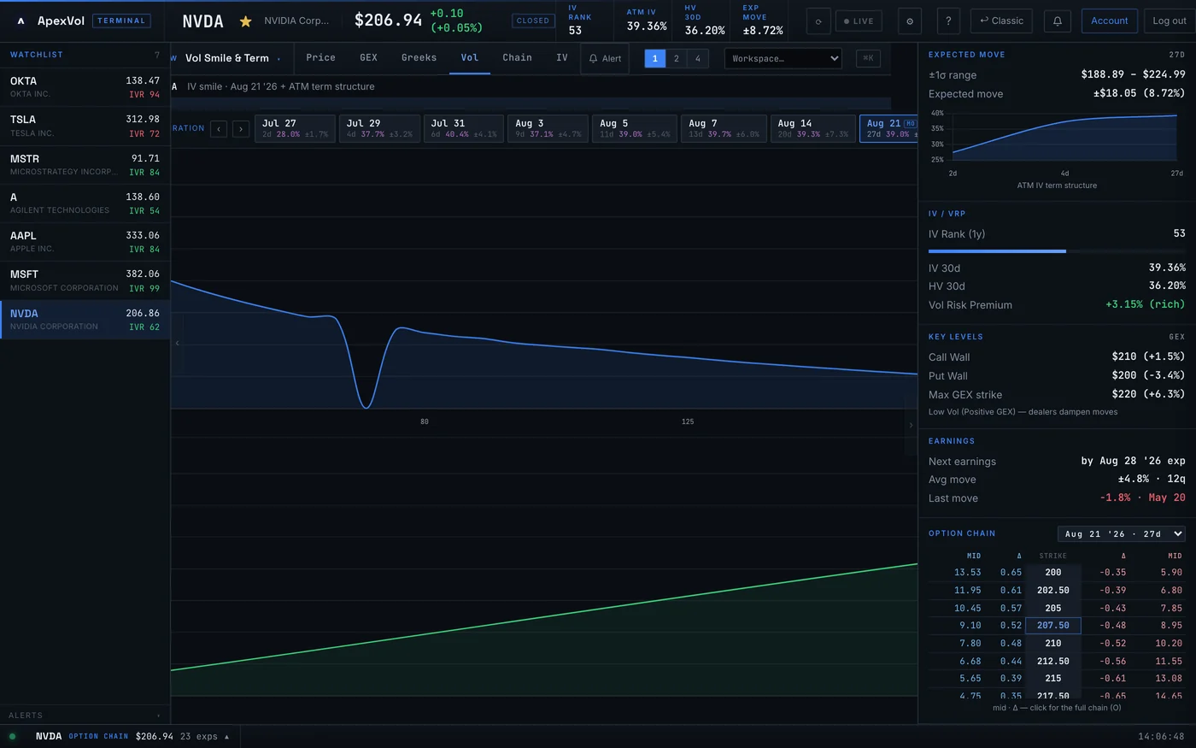Viewport: 1196px width, 748px height.
Task: Open the Vol Smile & Term view dropdown
Action: click(x=232, y=58)
